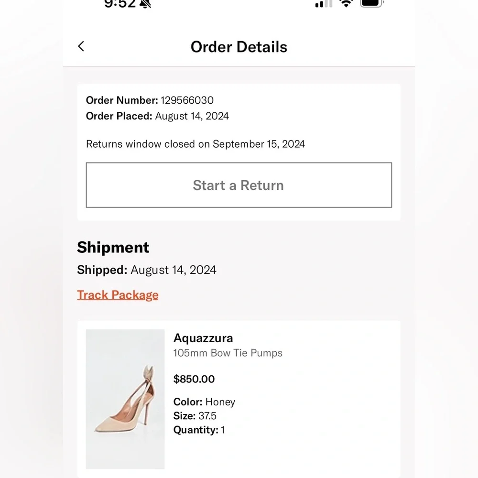Viewport: 478px width, 478px height.
Task: Tap the $850.00 price label
Action: (x=194, y=379)
